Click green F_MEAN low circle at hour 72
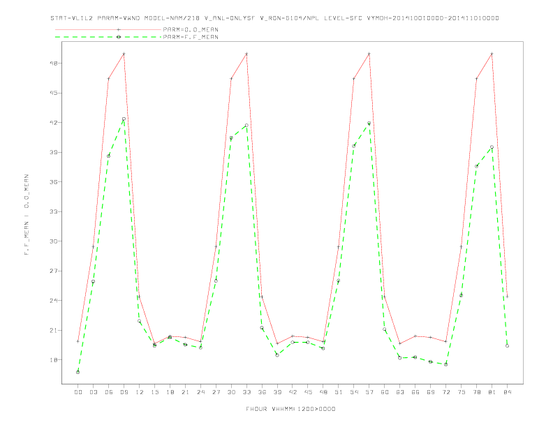This screenshot has height=427, width=553. point(446,365)
